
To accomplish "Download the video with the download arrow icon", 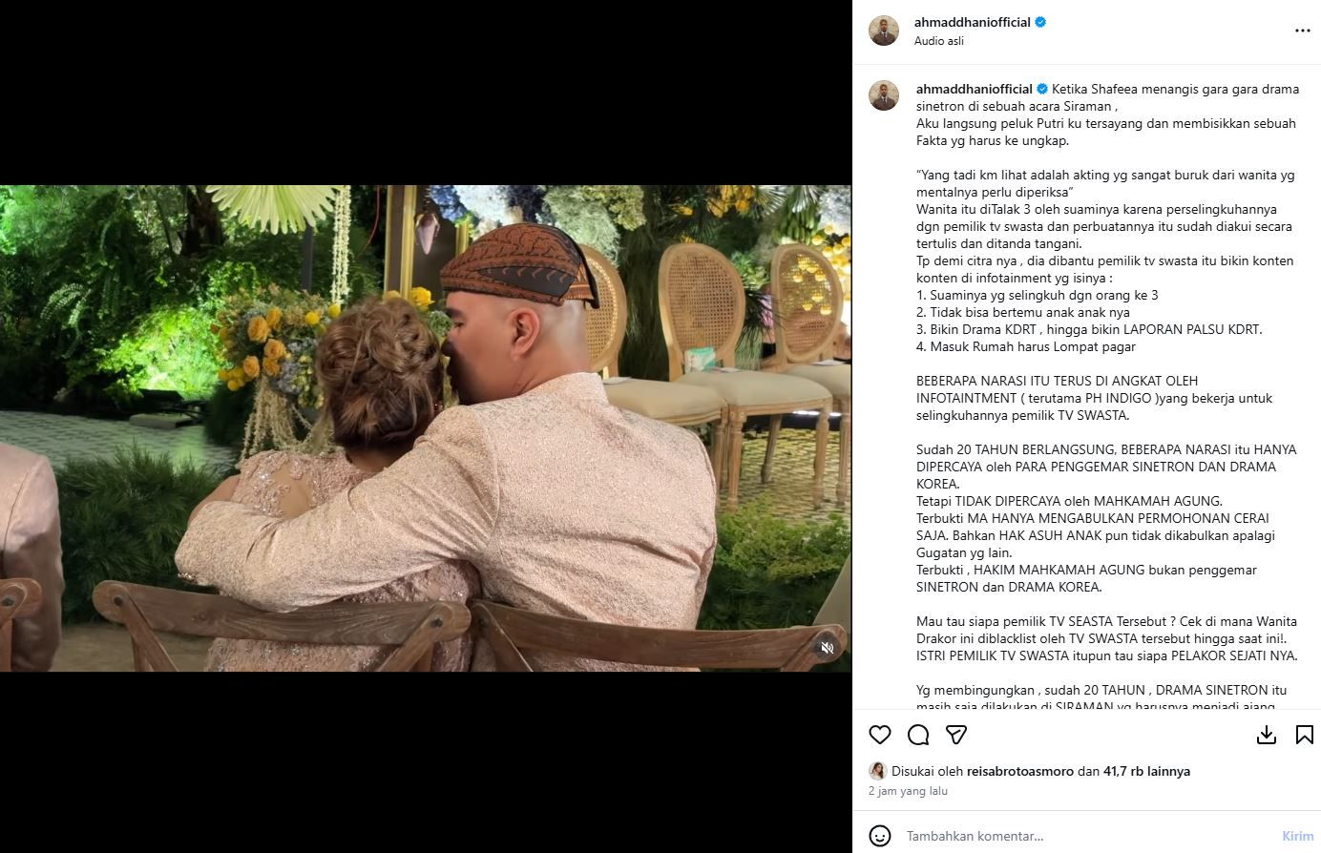I will [1267, 735].
